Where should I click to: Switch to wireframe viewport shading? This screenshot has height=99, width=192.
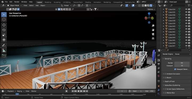(143, 6)
